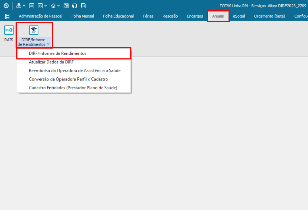Click the RAIS ribbon icon
Screen dimensions: 308x210
click(x=9, y=30)
